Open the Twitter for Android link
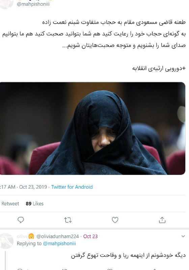This screenshot has height=270, width=189. pyautogui.click(x=72, y=187)
